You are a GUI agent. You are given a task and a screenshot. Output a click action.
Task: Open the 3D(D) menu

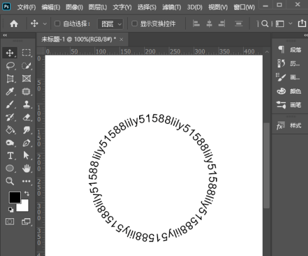195,8
